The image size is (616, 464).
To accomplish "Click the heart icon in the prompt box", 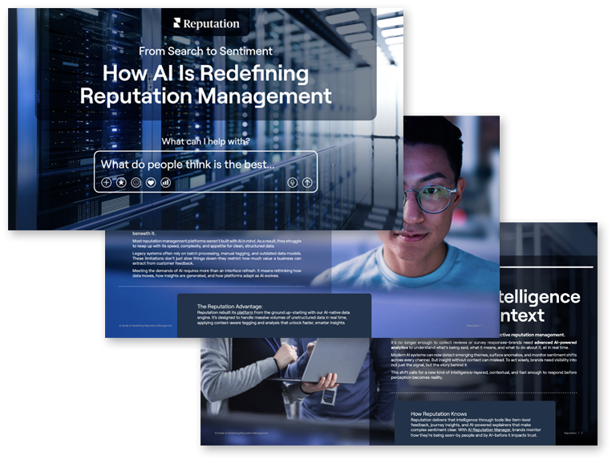I will [x=151, y=182].
